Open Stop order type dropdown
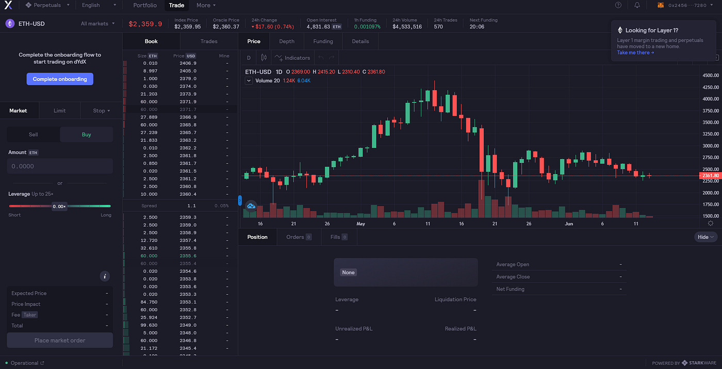Screen dimensions: 722x369 pos(102,110)
